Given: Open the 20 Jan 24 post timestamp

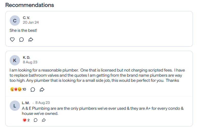Looking at the screenshot, I should click(x=31, y=23).
